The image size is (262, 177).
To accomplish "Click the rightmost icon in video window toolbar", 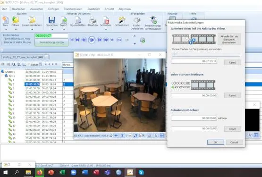I will [162, 135].
